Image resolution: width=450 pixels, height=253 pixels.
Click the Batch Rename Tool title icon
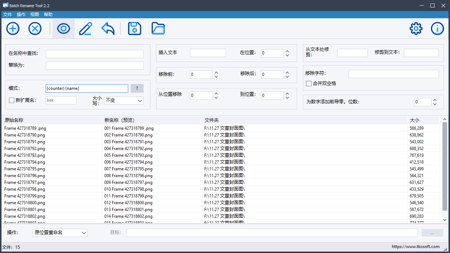(6, 5)
